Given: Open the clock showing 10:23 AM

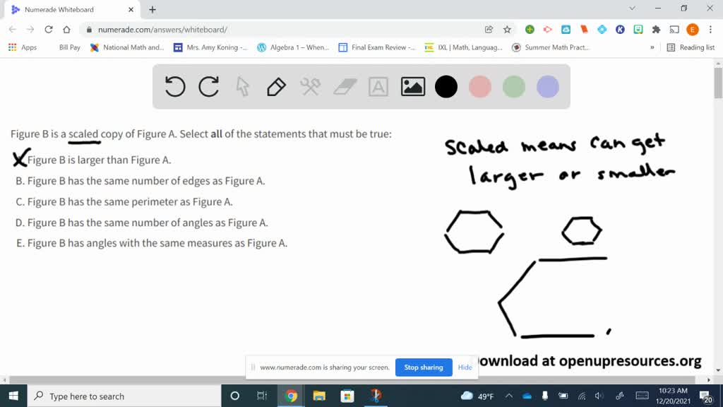Looking at the screenshot, I should (x=673, y=396).
